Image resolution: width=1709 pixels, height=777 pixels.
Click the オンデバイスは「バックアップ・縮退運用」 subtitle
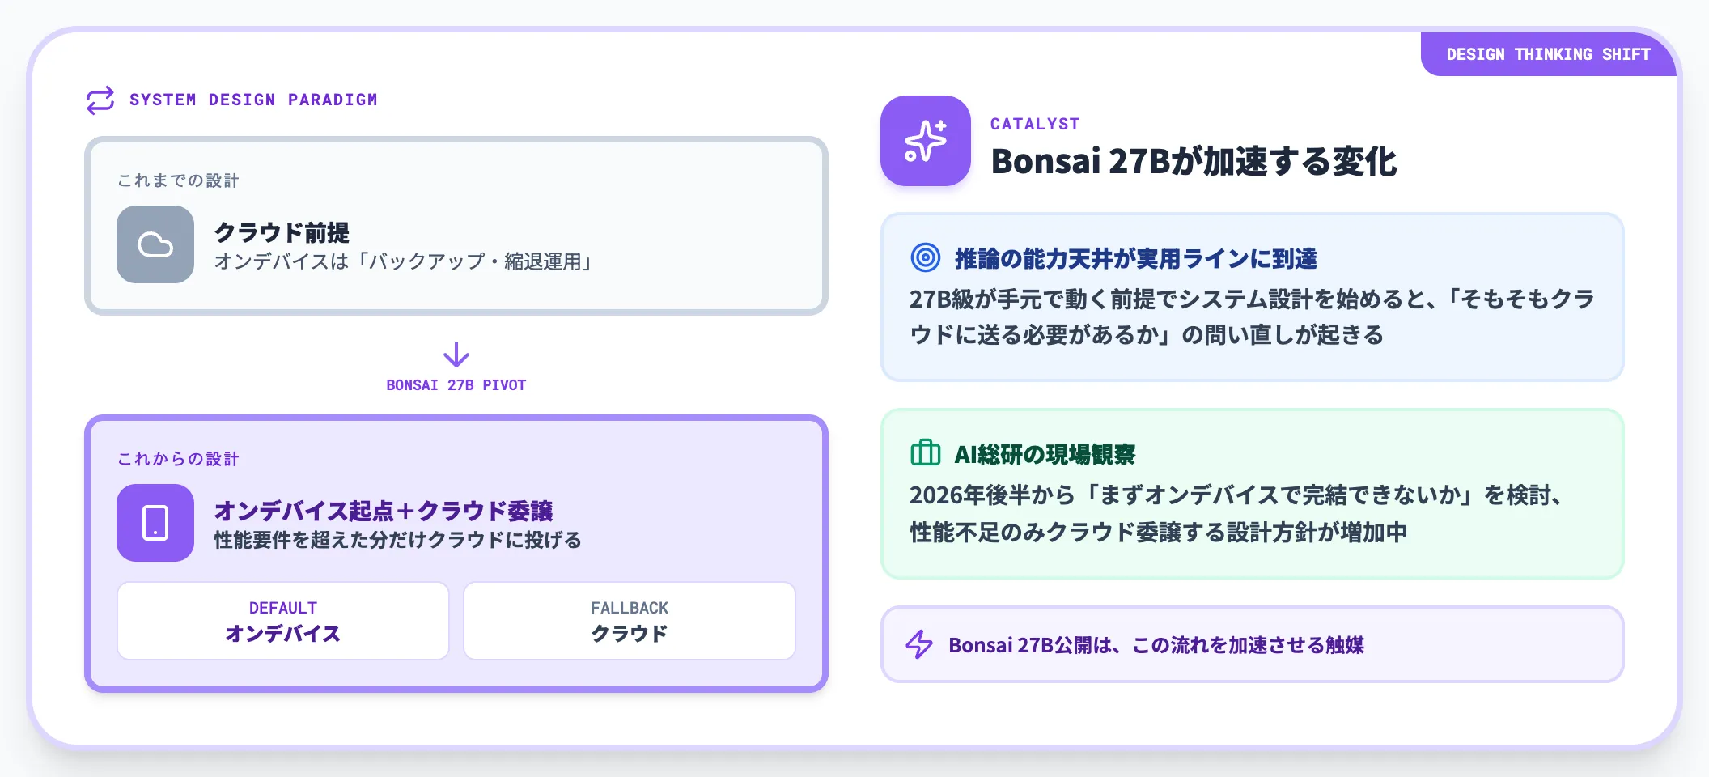click(405, 261)
